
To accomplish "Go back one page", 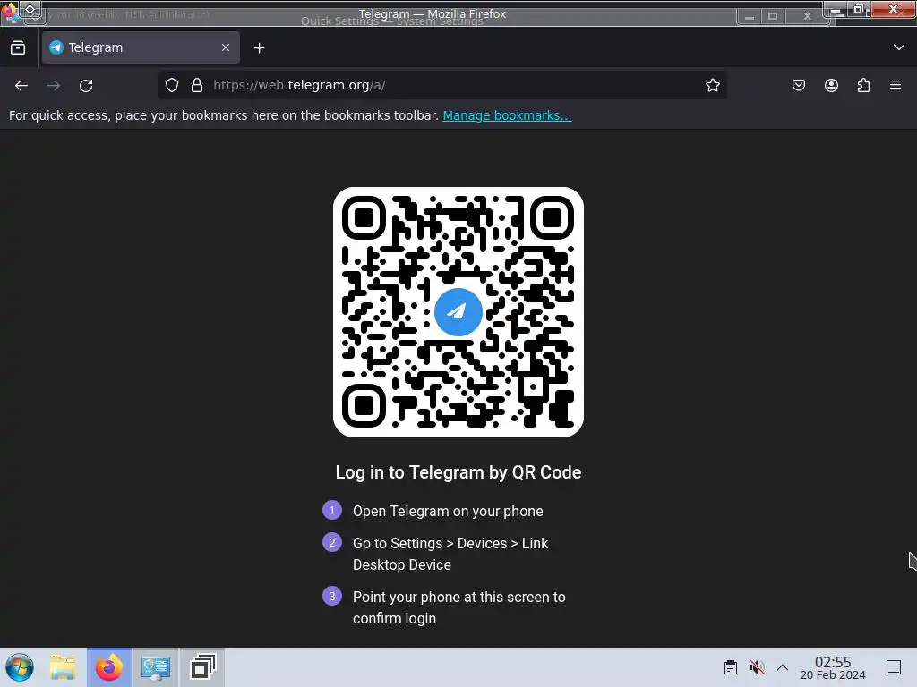I will coord(21,85).
